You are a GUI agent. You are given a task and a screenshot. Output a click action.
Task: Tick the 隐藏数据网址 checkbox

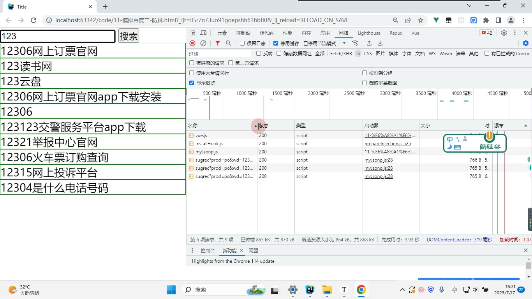coord(279,53)
